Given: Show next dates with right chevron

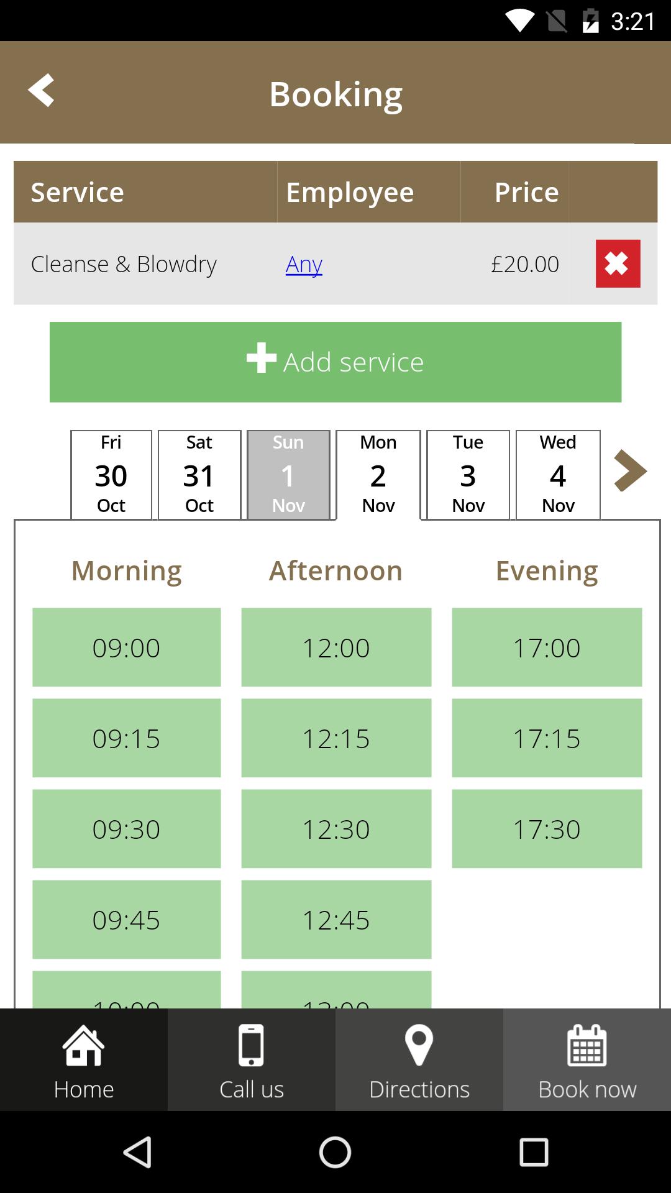Looking at the screenshot, I should pos(630,472).
